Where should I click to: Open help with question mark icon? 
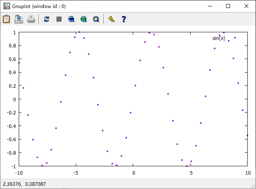point(124,19)
